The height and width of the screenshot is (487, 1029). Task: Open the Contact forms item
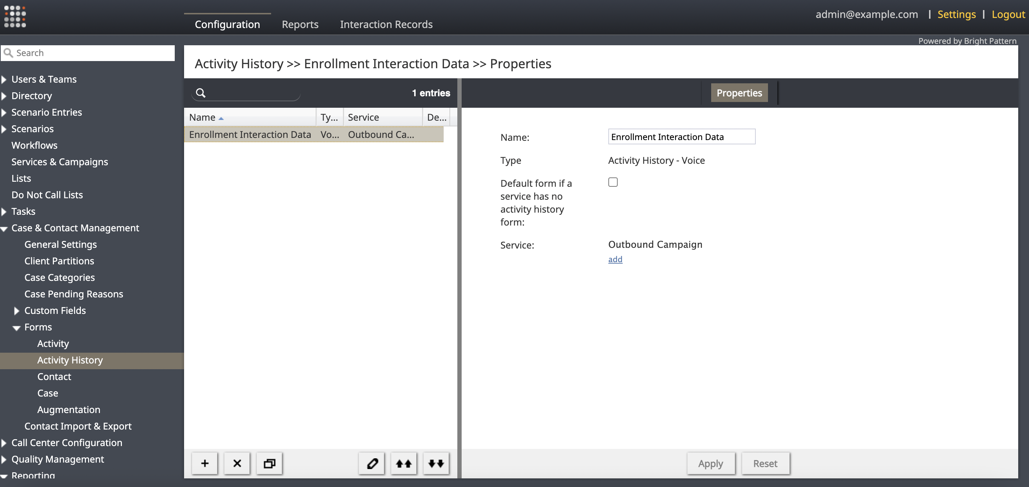(x=54, y=377)
